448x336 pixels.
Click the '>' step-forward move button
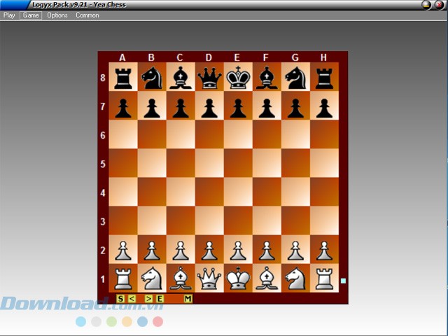tap(149, 299)
